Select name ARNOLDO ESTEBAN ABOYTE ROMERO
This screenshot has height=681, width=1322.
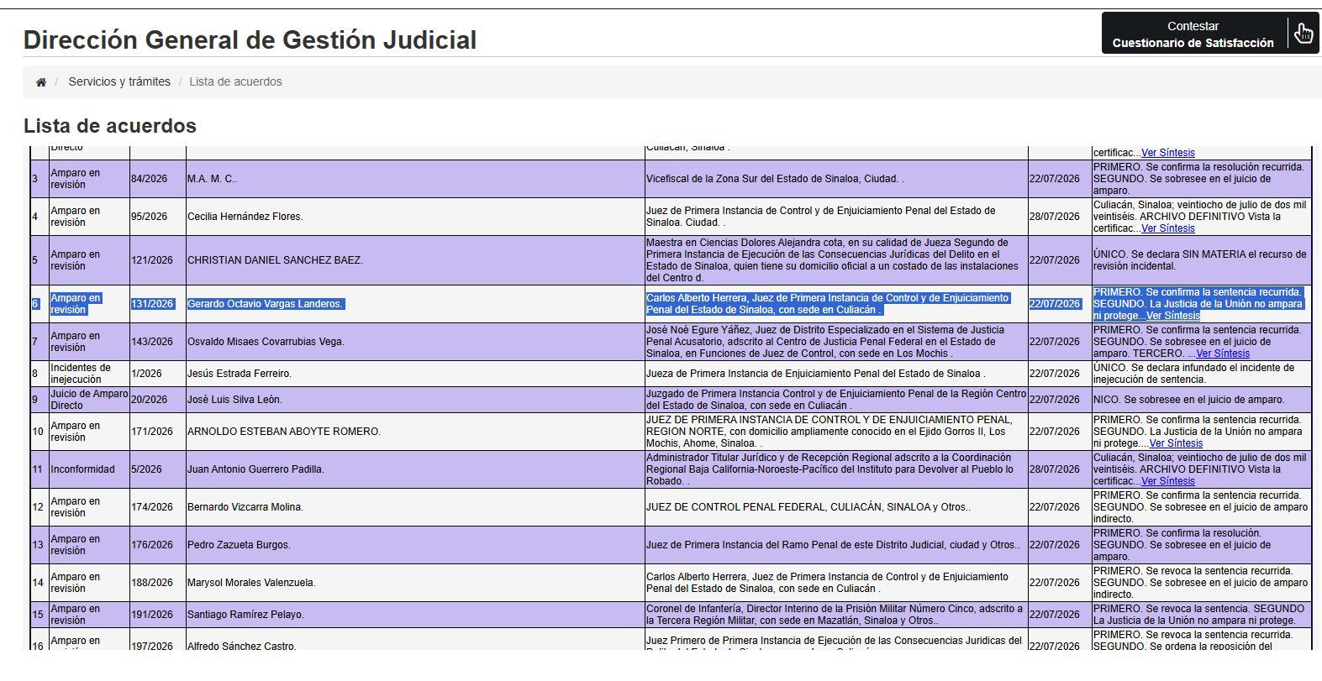tap(284, 432)
